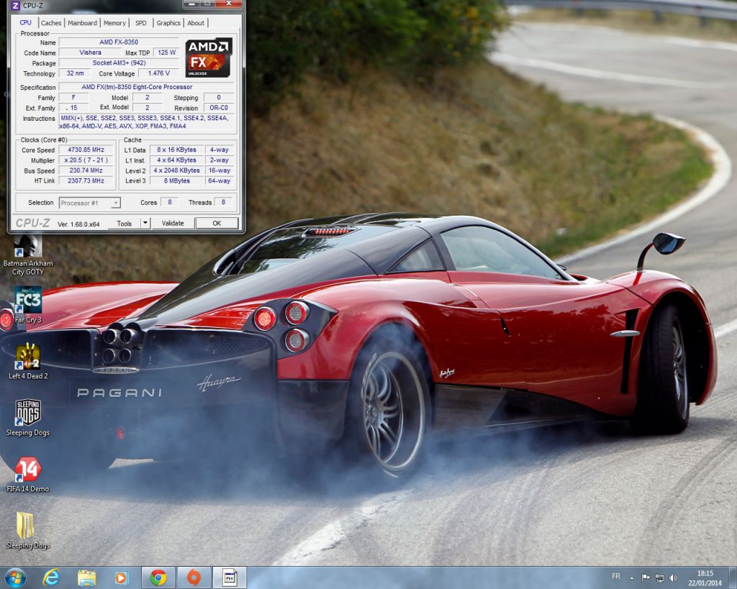This screenshot has height=589, width=737.
Task: Click the Core Speed value 4730.85 MHz
Action: [86, 150]
